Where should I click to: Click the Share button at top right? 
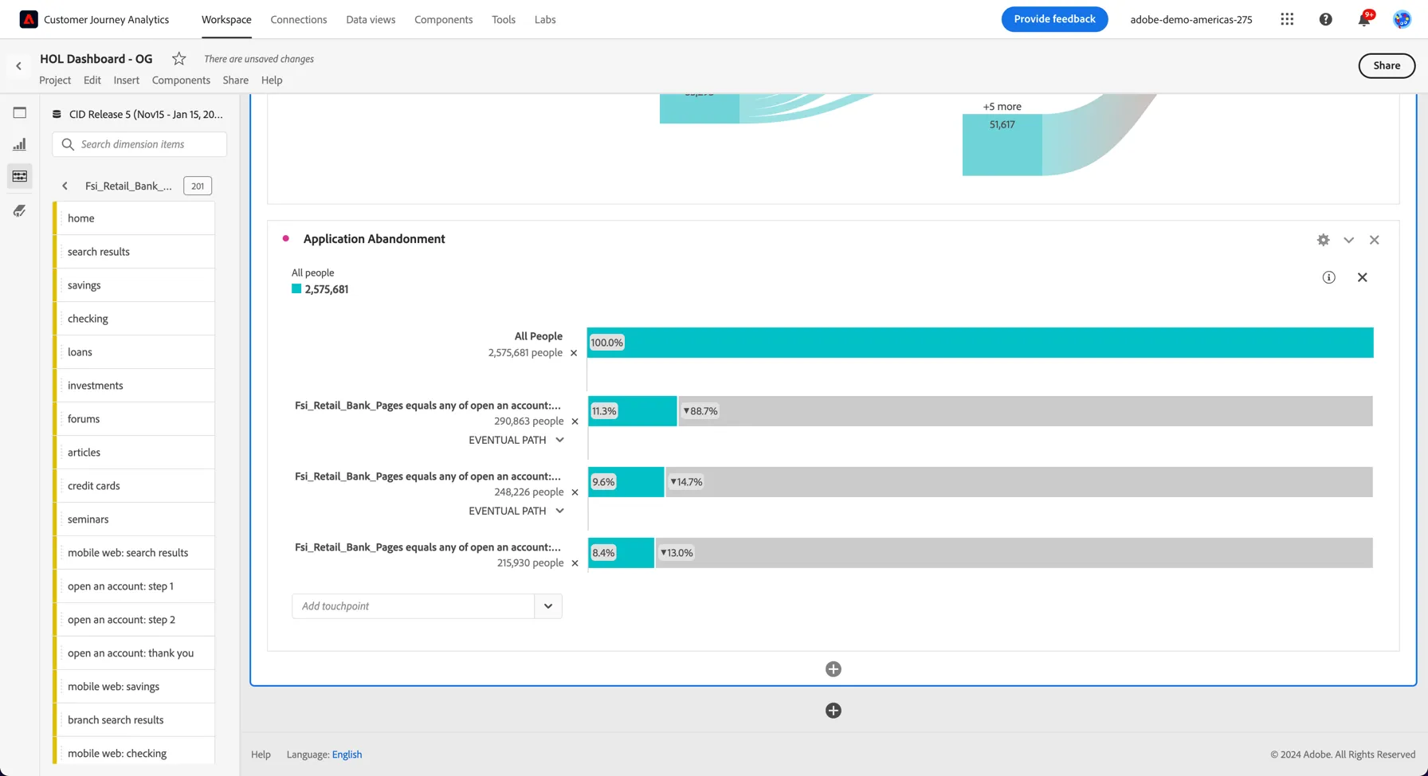click(x=1387, y=65)
